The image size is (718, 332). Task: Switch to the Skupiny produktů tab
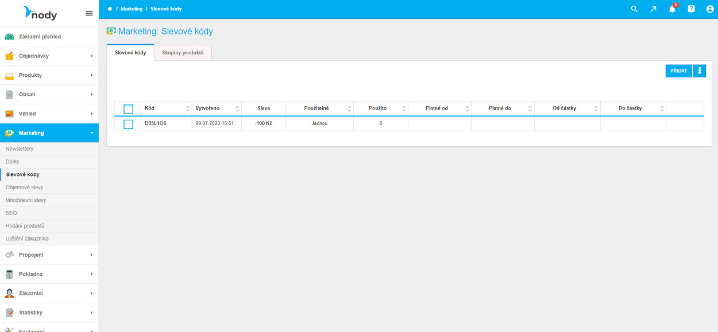pyautogui.click(x=183, y=53)
